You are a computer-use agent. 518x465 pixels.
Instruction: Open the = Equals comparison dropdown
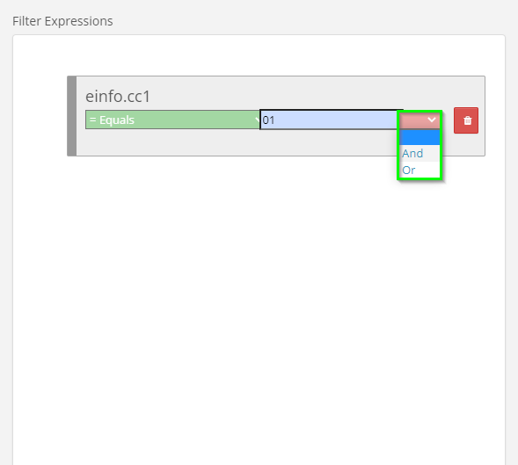(x=172, y=120)
